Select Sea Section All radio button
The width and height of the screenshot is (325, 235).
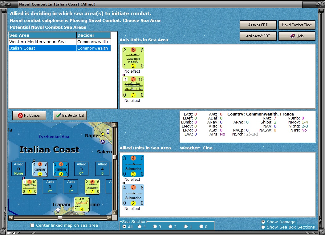pyautogui.click(x=124, y=227)
